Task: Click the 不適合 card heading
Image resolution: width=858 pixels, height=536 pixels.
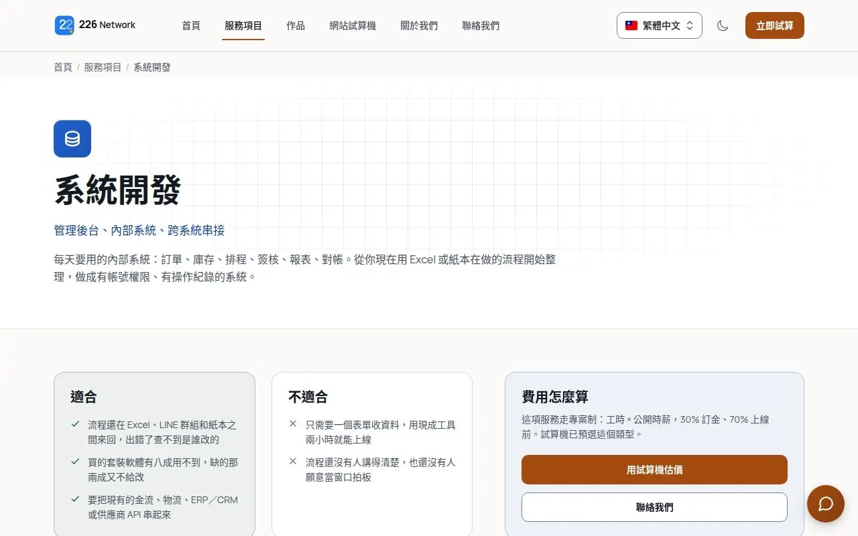Action: point(308,397)
